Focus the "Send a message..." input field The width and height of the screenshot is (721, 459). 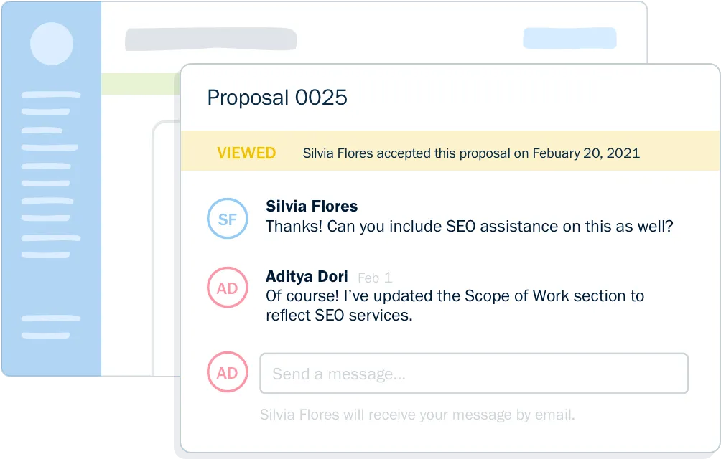(x=473, y=373)
